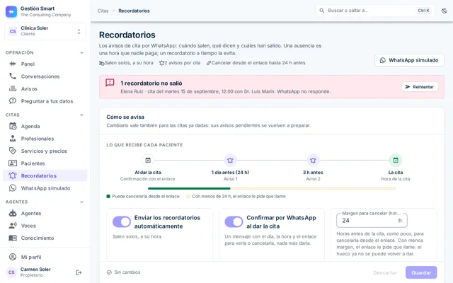The image size is (453, 283).
Task: Click the Agentes robot icon
Action: tap(13, 213)
